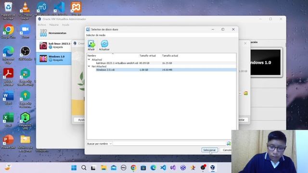Close the Selector de disco duro window
The width and height of the screenshot is (308, 173).
coord(233,29)
